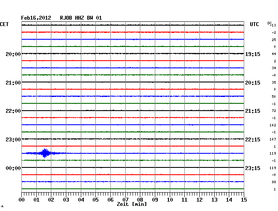
Task: Select the 00:00 CET time label
Action: pyautogui.click(x=13, y=168)
